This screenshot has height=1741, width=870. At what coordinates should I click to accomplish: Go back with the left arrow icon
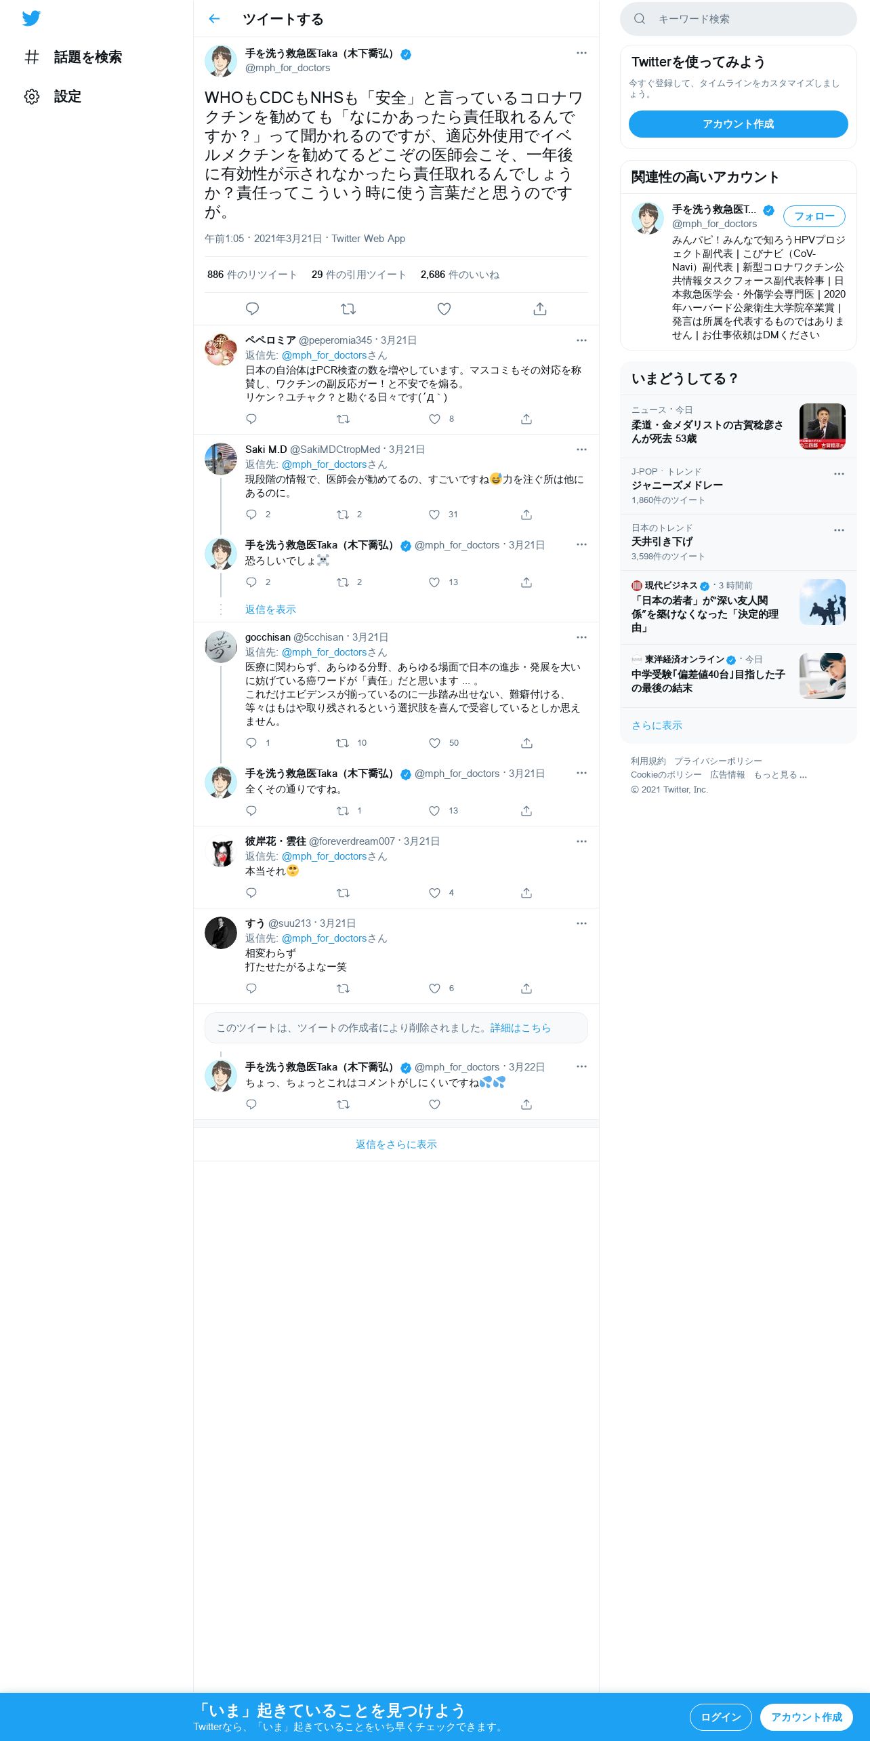[x=215, y=19]
